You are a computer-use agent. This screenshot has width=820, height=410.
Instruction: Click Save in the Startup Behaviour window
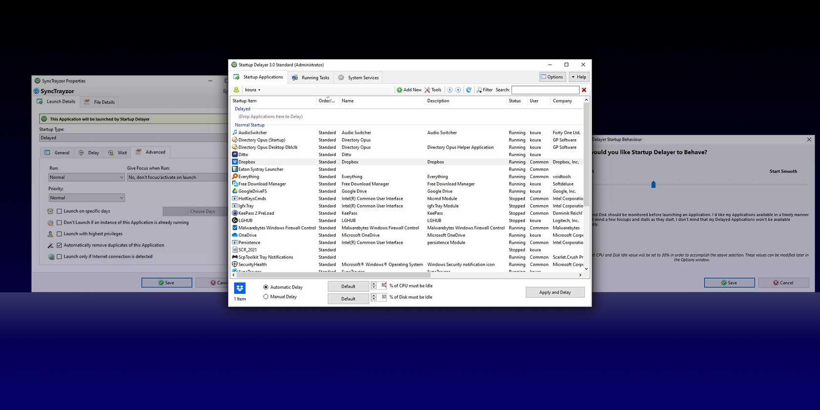tap(729, 283)
